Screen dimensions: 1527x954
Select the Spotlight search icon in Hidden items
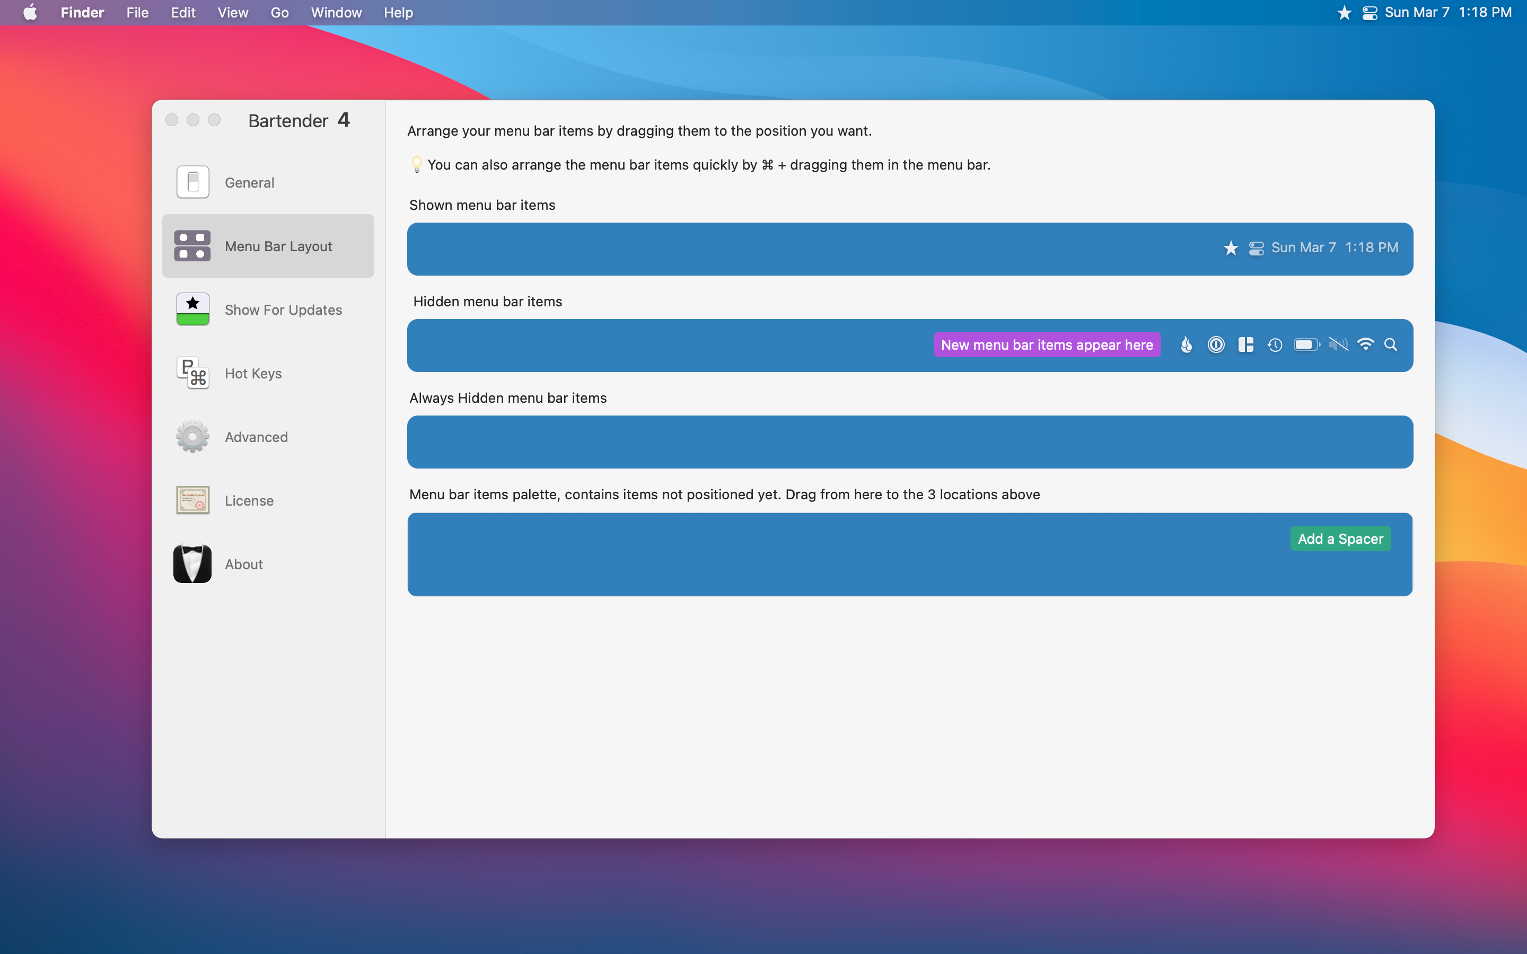coord(1391,344)
